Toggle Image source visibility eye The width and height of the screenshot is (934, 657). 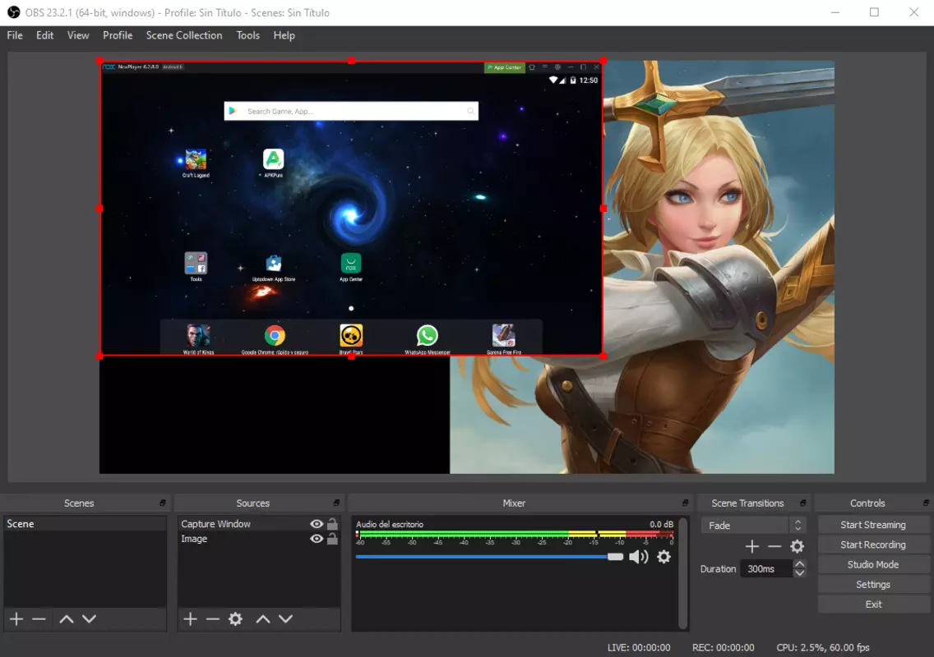317,539
